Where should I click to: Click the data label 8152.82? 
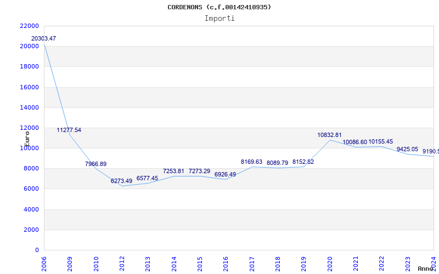(x=303, y=162)
